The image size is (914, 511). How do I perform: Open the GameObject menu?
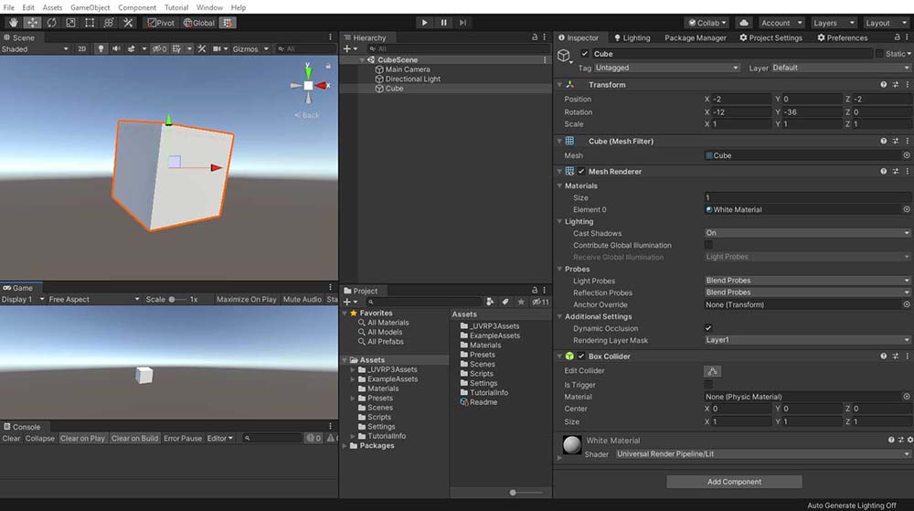click(x=90, y=7)
